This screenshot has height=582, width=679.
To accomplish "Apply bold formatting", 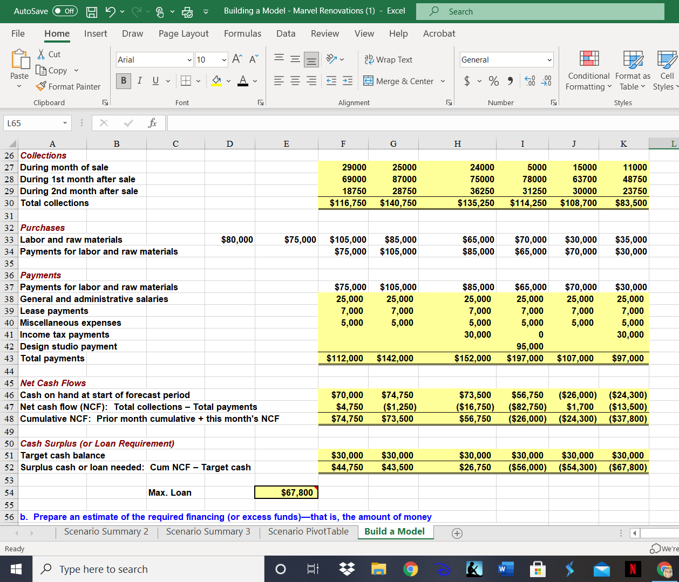I will point(123,80).
